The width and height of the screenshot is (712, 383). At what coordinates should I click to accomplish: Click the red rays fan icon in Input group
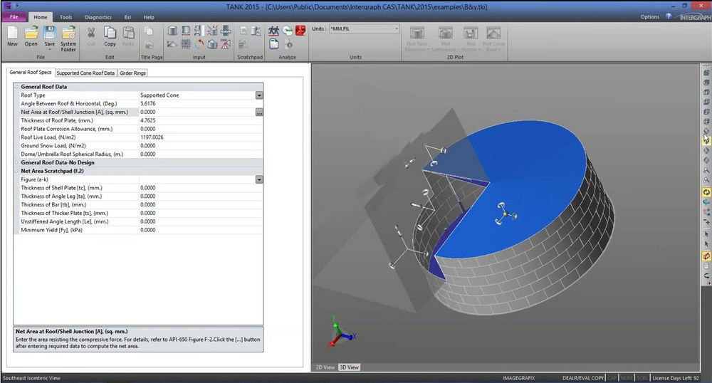pyautogui.click(x=226, y=44)
